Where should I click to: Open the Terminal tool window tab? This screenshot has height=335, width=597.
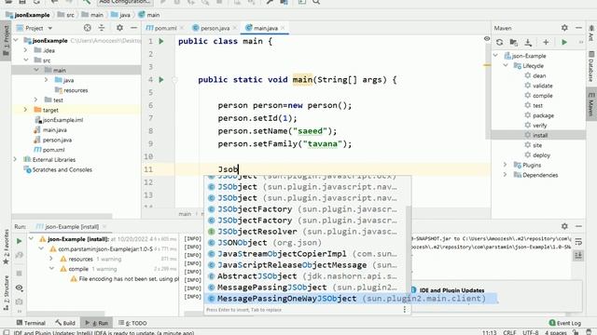click(x=31, y=323)
